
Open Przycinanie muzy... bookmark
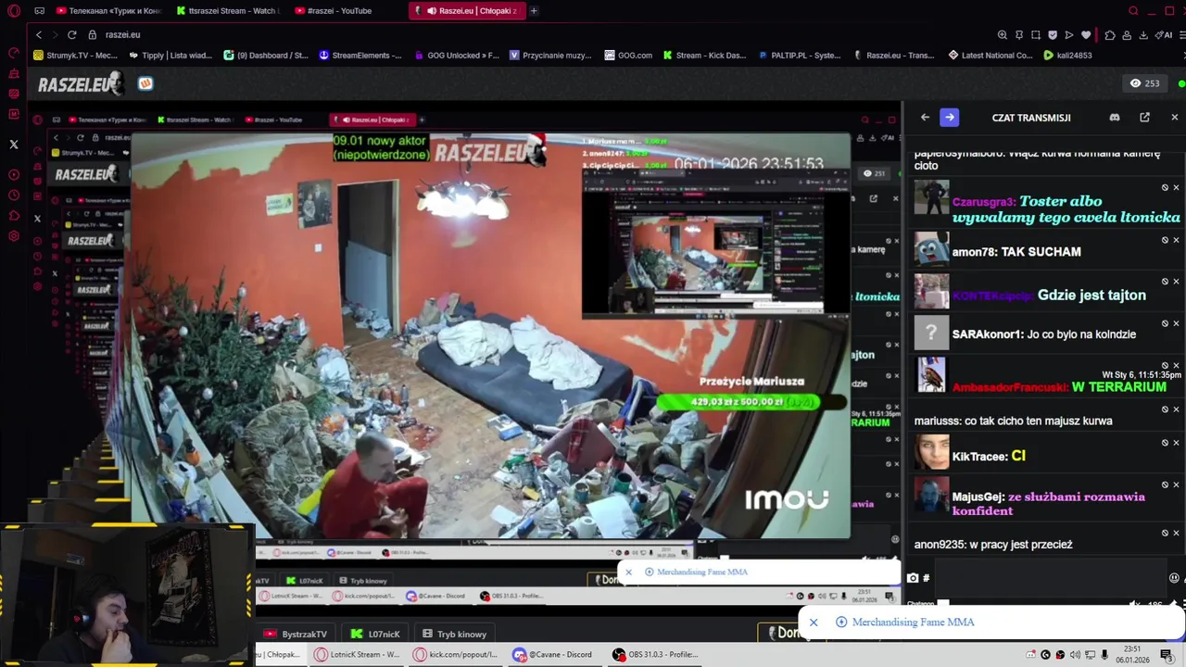coord(550,55)
